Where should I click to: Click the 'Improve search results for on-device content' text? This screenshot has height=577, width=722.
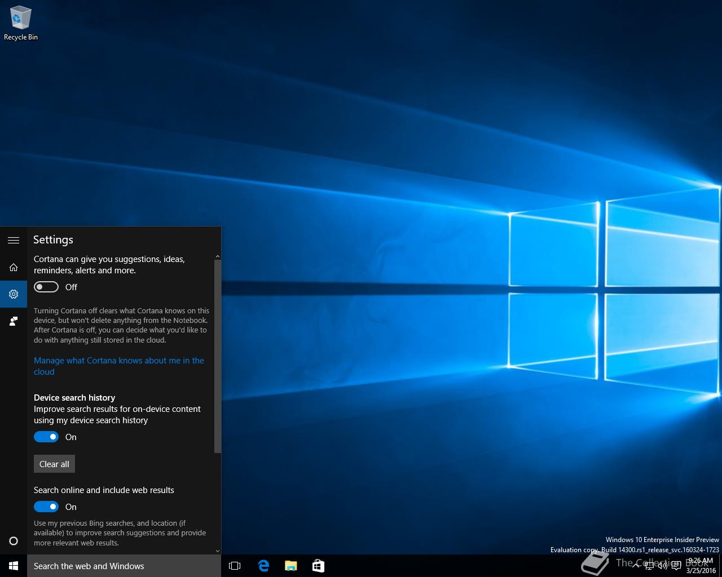[x=117, y=414]
